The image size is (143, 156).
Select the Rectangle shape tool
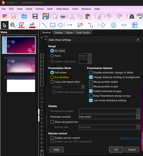click(53, 25)
